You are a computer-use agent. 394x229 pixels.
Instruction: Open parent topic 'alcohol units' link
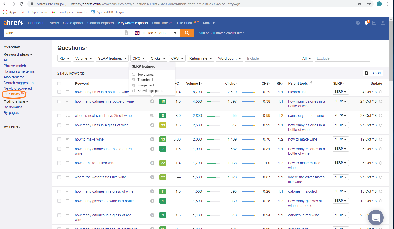coord(298,92)
